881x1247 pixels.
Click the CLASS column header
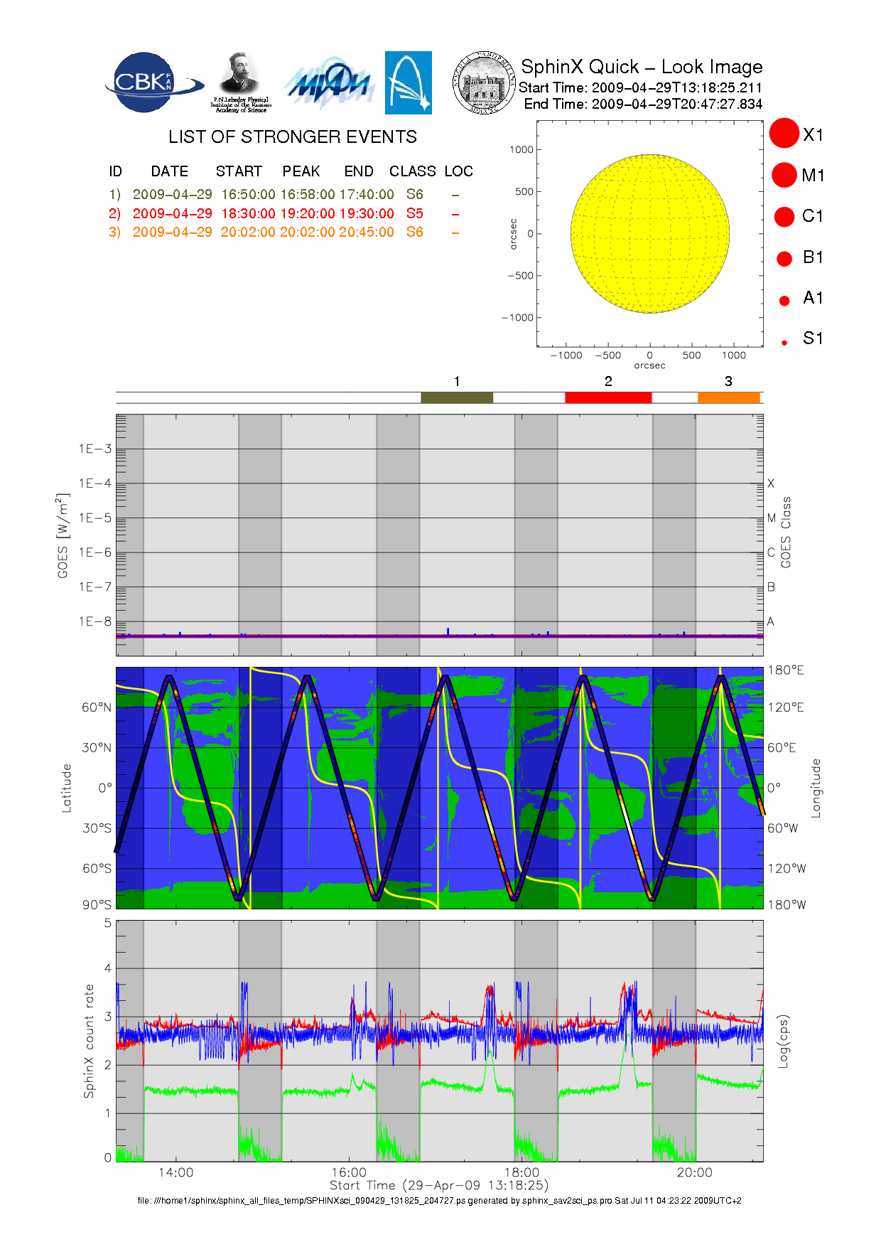pyautogui.click(x=412, y=171)
